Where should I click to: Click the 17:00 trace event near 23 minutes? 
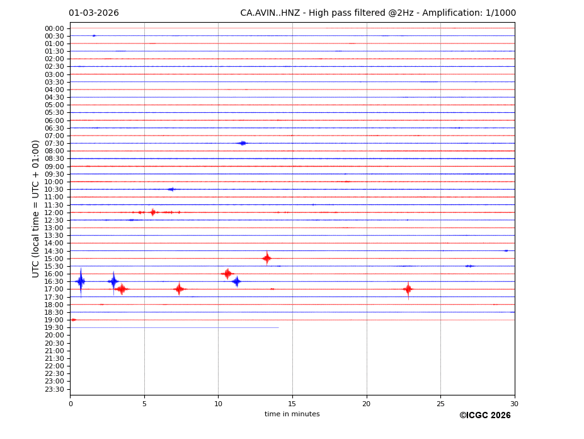[408, 289]
